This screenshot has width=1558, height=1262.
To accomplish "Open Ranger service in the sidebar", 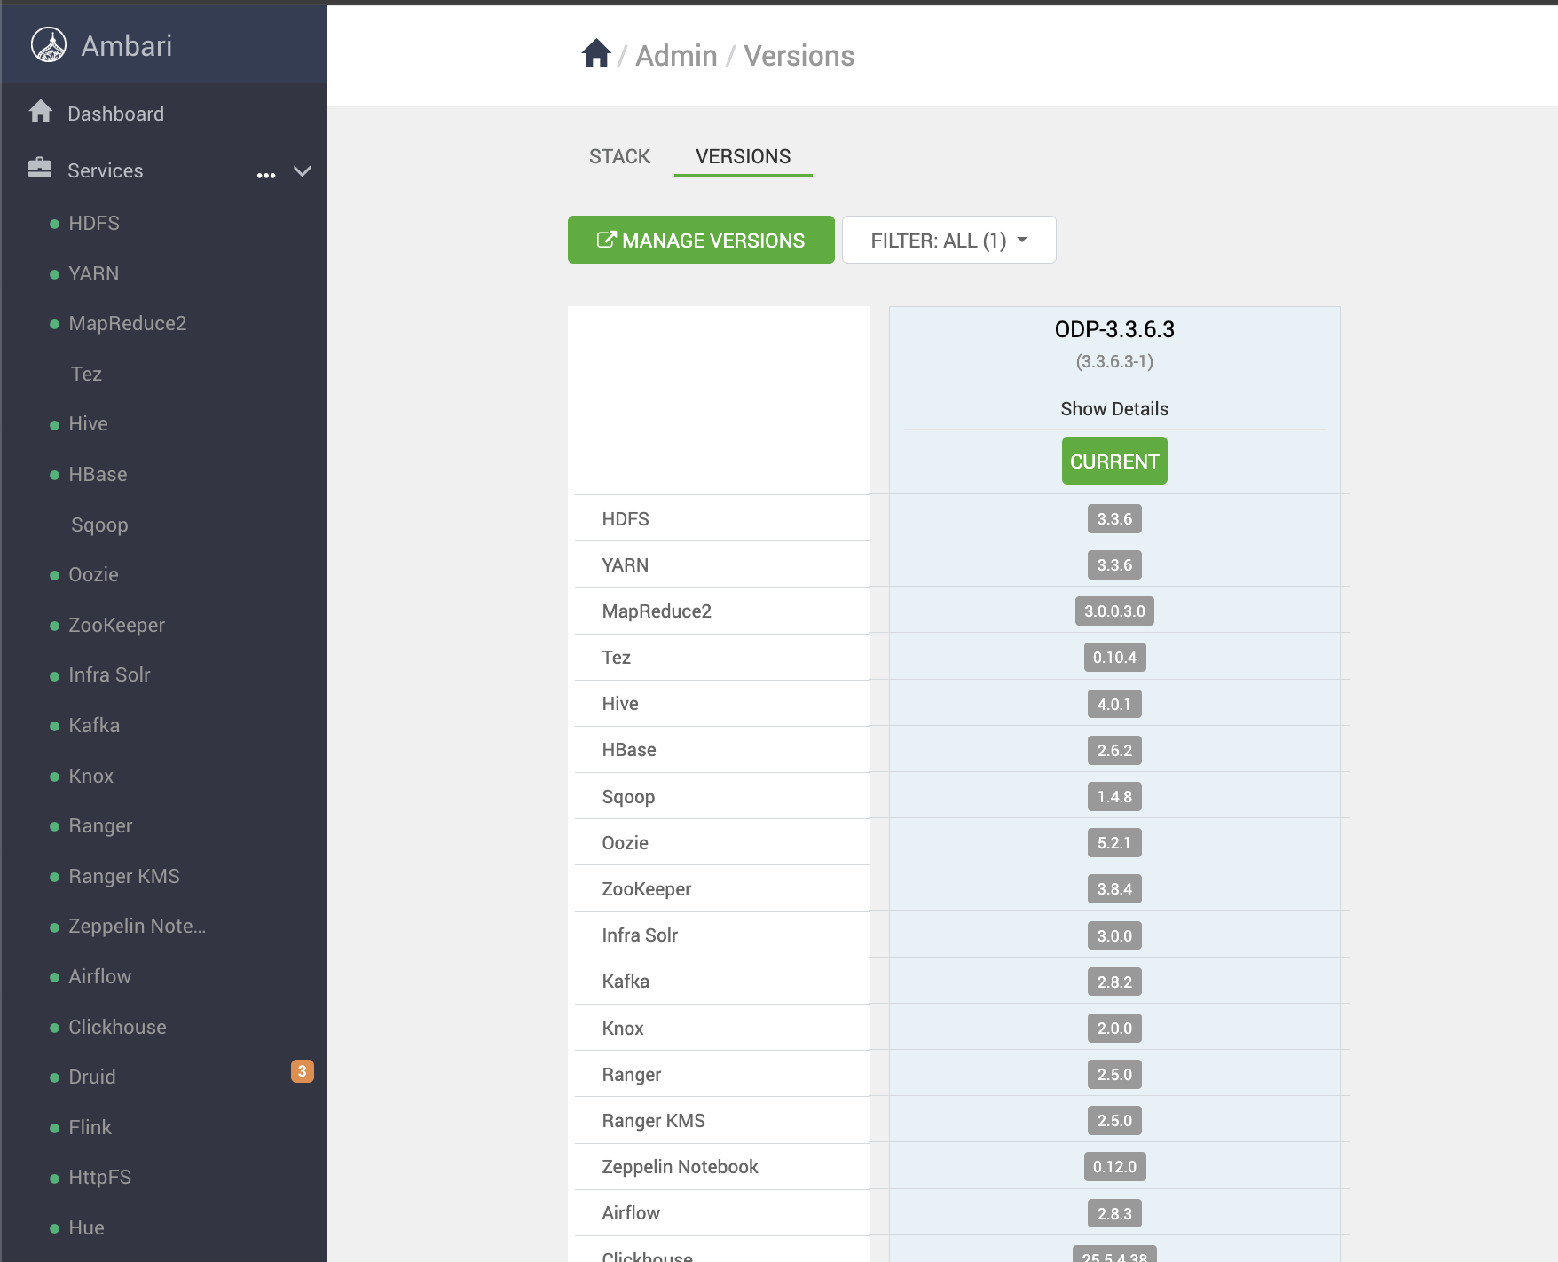I will [100, 825].
